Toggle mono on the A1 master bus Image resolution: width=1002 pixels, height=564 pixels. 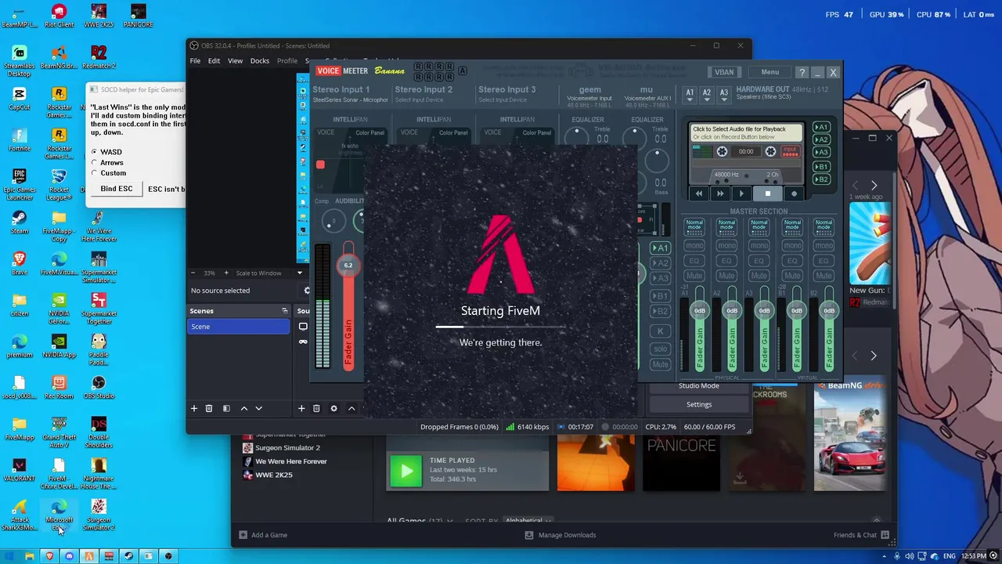pyautogui.click(x=694, y=246)
